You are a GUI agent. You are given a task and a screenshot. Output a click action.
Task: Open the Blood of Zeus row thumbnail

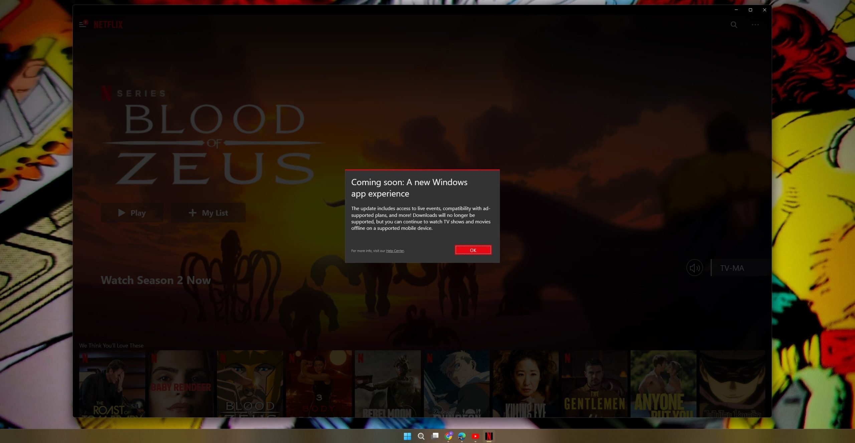pyautogui.click(x=250, y=384)
